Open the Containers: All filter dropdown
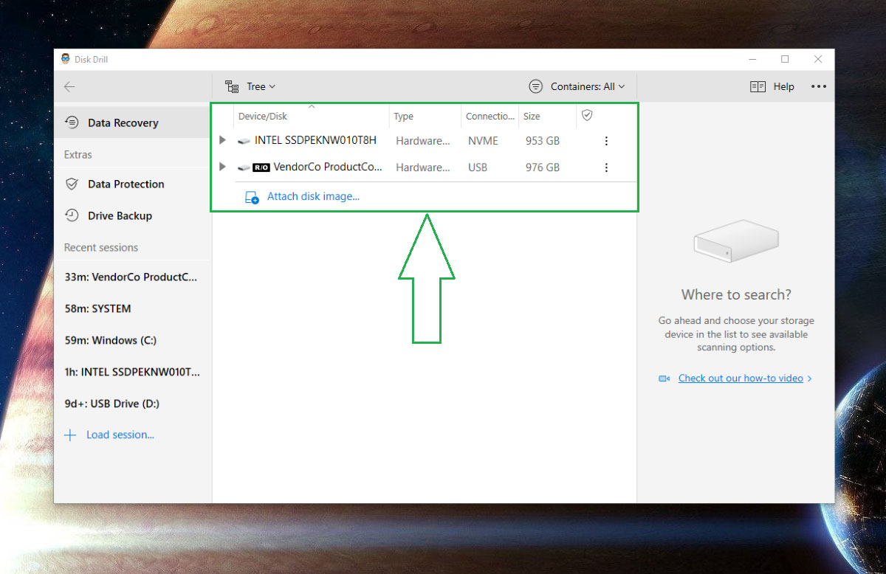 [577, 86]
